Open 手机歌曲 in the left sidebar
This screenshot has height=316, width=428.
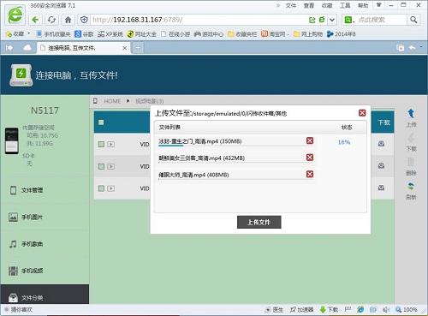click(45, 244)
